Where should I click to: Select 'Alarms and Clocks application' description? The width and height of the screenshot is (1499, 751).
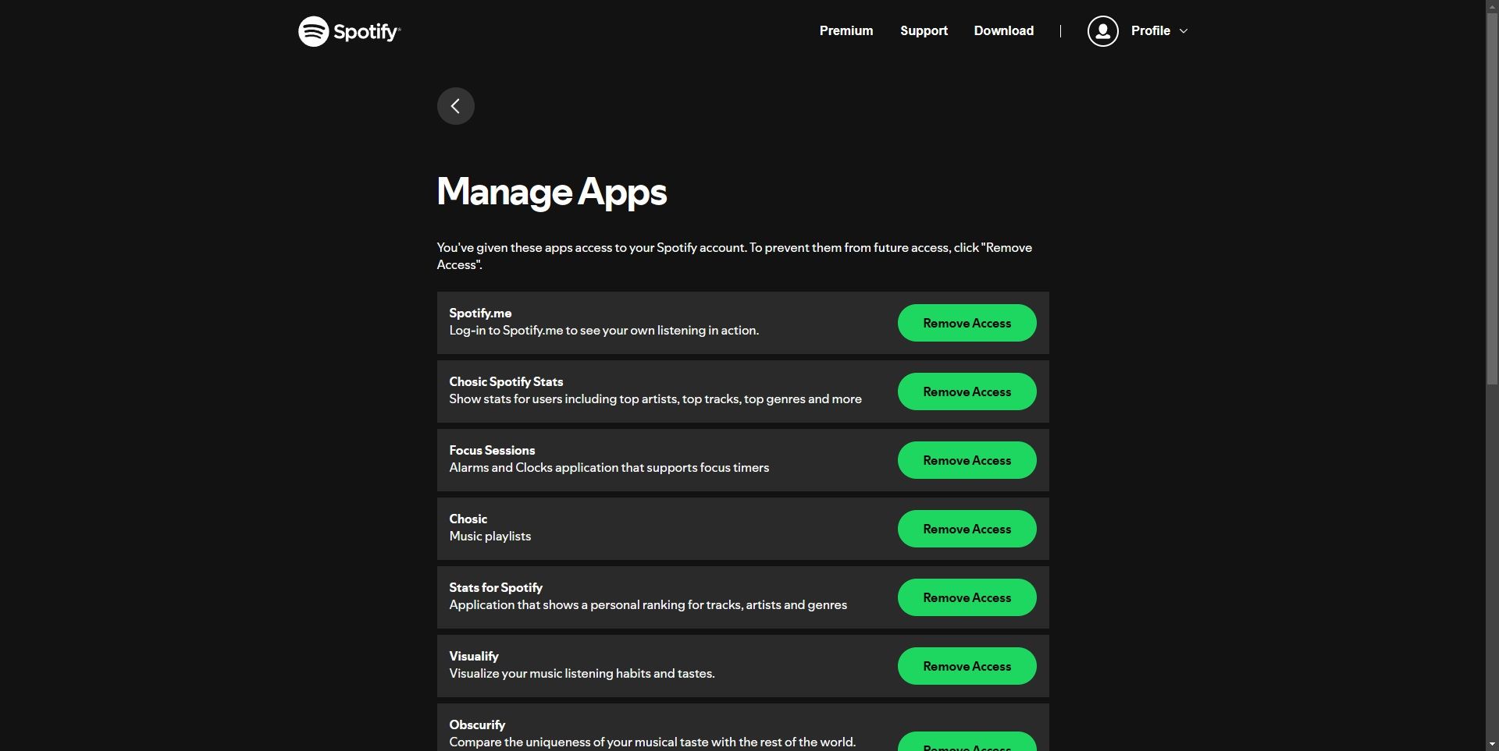tap(609, 467)
